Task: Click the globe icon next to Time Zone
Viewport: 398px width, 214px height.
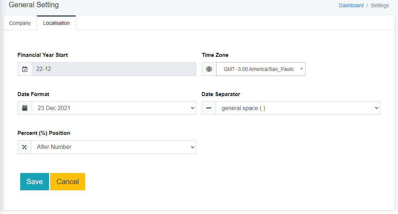Action: tap(209, 69)
